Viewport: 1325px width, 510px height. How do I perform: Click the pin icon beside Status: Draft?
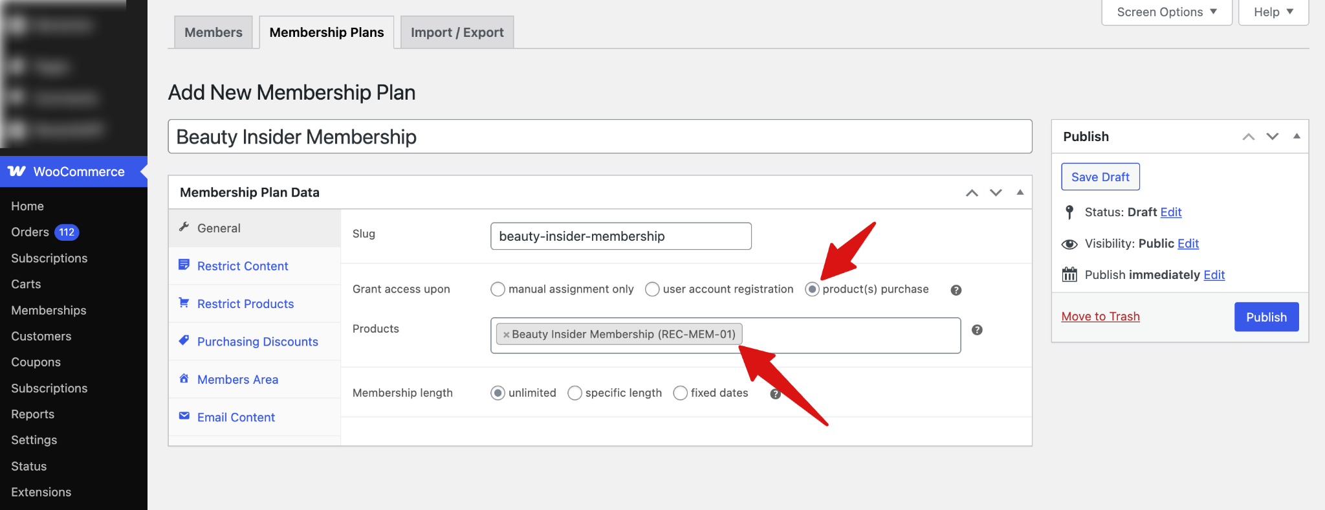coord(1069,212)
